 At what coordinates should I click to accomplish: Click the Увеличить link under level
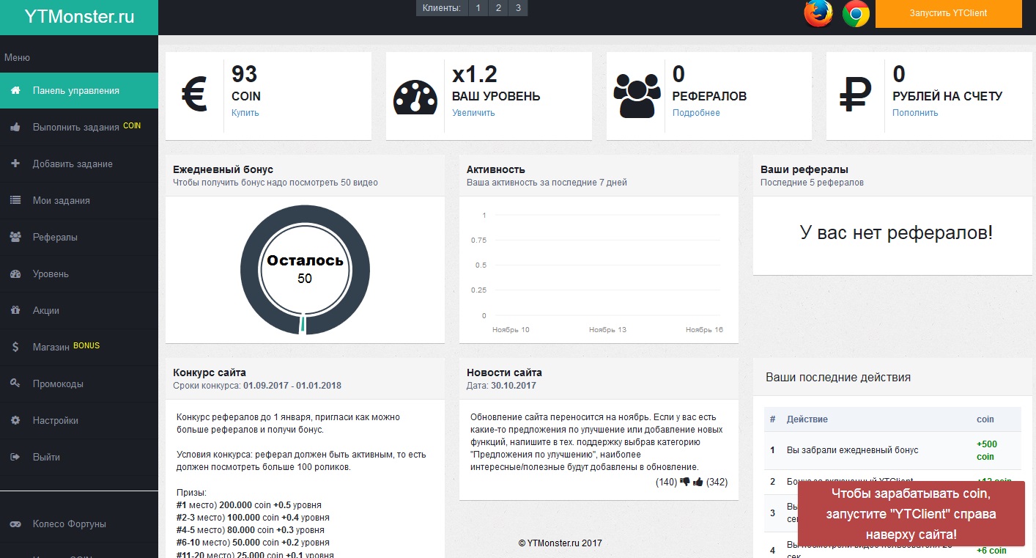pos(473,113)
